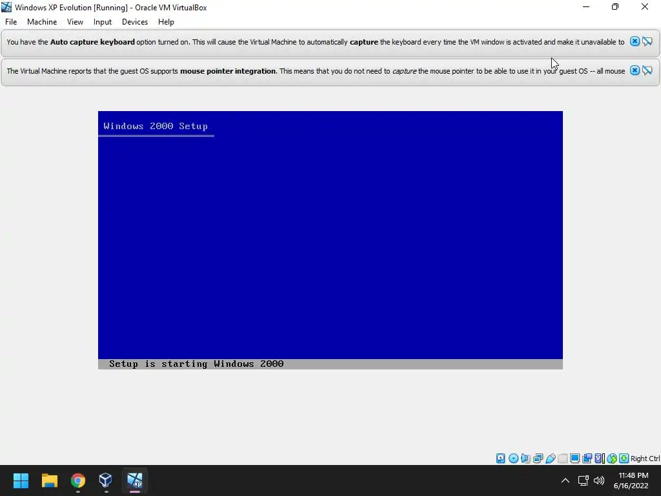This screenshot has width=661, height=496.
Task: Select the running XP VM taskbar icon
Action: click(x=135, y=480)
